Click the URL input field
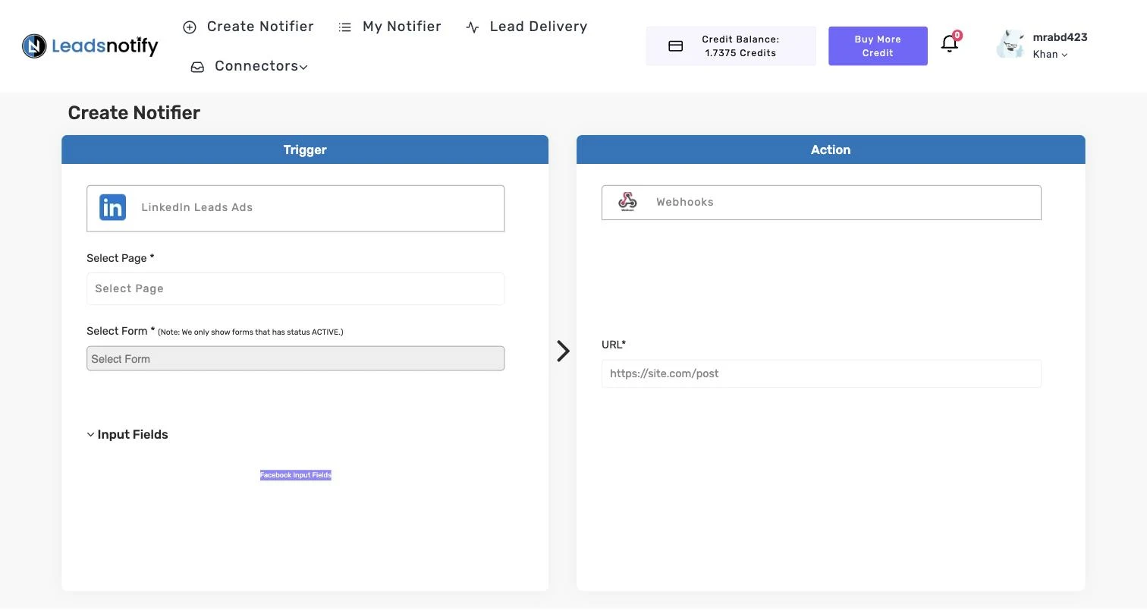This screenshot has width=1147, height=611. [x=821, y=373]
